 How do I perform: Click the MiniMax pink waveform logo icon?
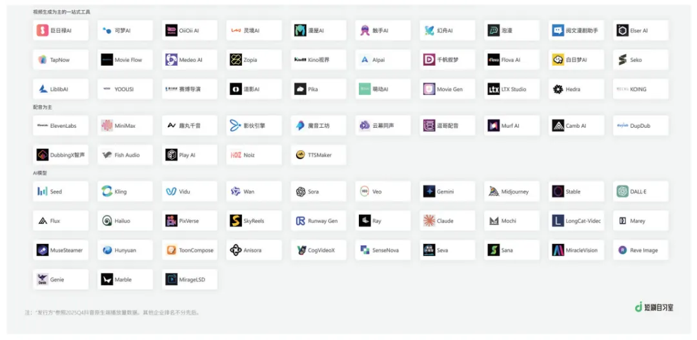[x=107, y=125]
